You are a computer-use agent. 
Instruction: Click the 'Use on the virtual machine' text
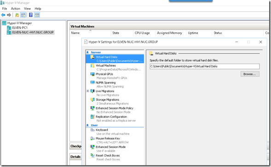(x=113, y=134)
